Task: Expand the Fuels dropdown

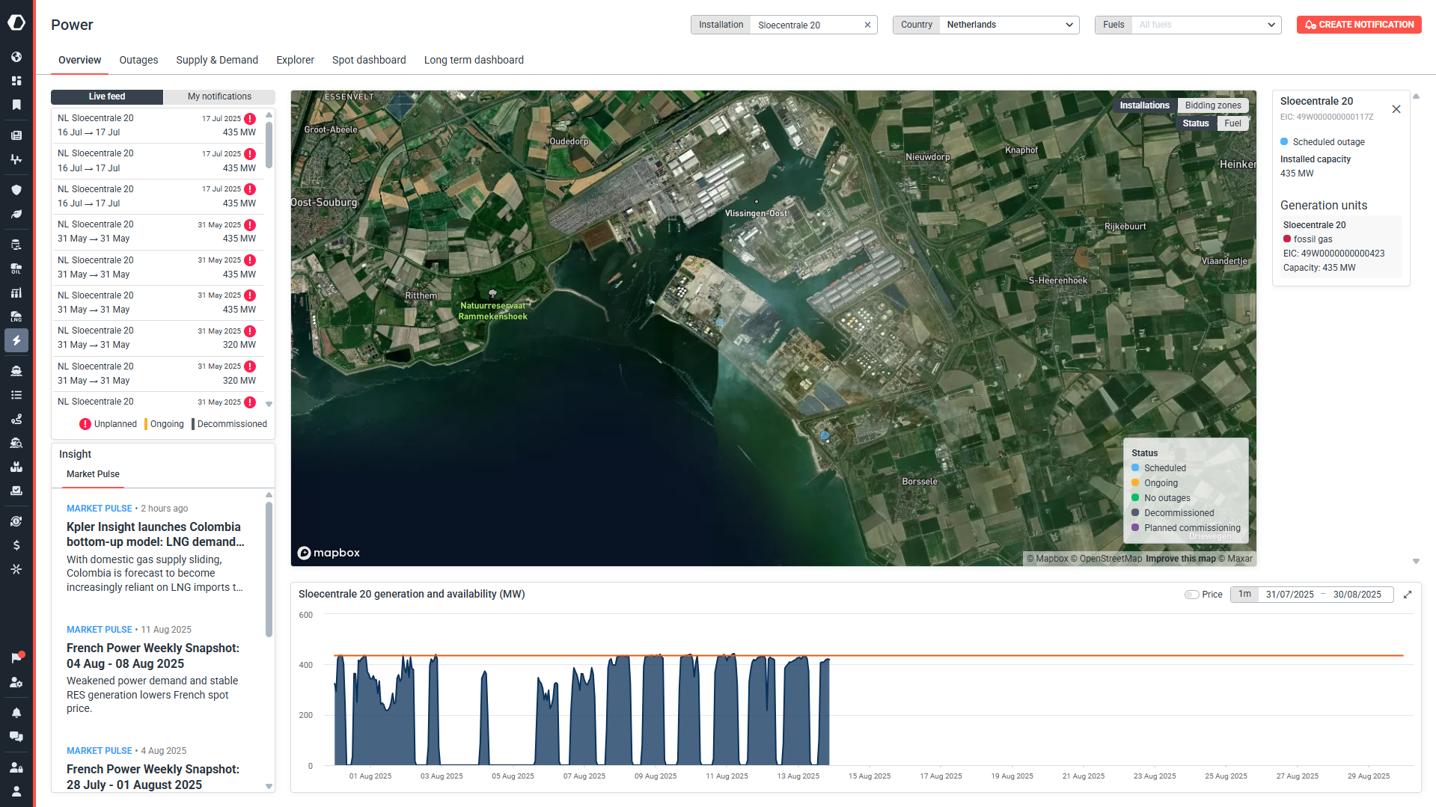Action: click(x=1205, y=25)
